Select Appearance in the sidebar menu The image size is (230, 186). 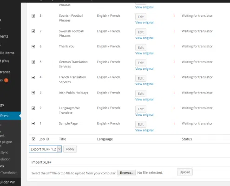[x=5, y=72]
